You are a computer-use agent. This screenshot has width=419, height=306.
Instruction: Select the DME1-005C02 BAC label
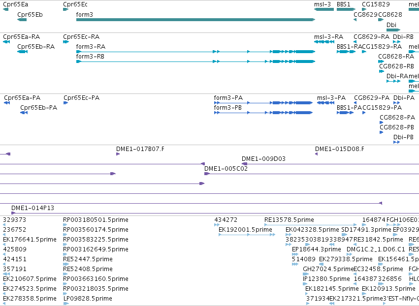(226, 169)
